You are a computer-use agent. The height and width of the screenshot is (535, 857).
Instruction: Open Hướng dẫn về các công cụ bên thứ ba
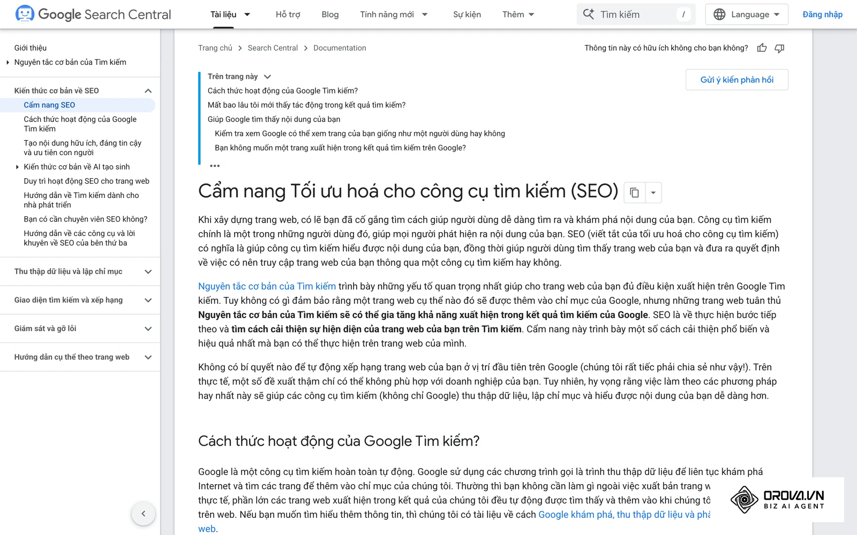coord(79,238)
